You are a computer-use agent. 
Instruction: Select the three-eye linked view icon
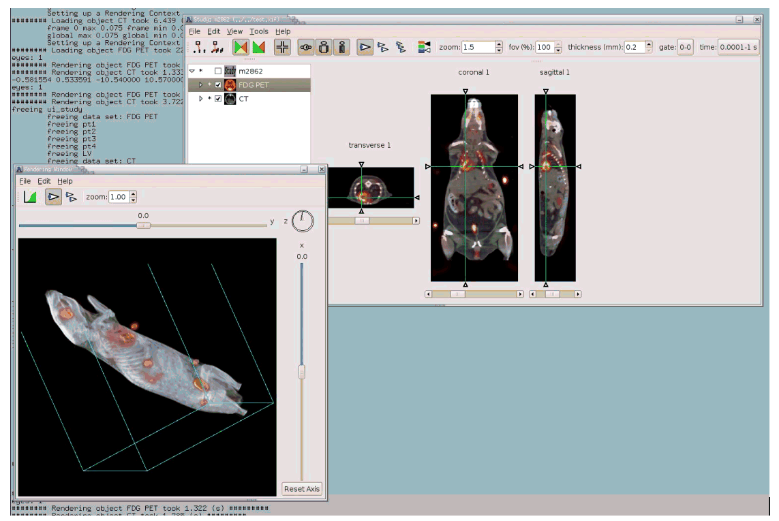click(x=401, y=47)
